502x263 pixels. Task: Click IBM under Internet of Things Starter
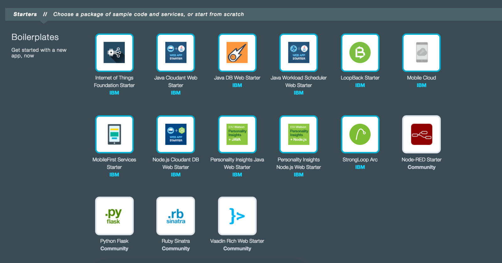114,93
